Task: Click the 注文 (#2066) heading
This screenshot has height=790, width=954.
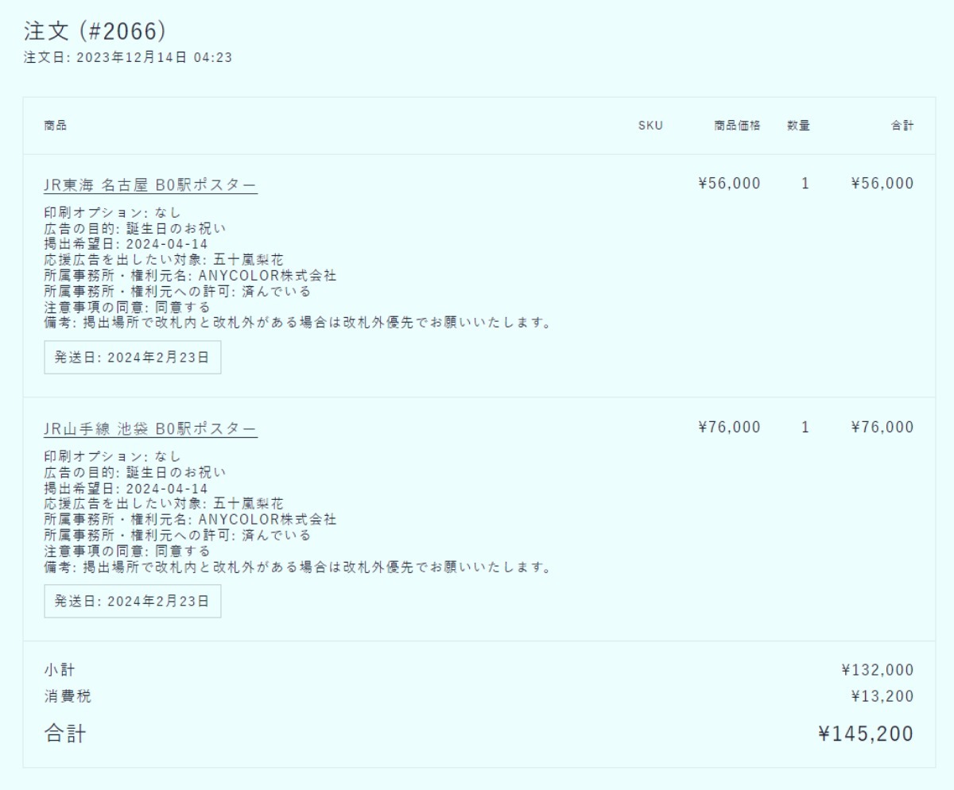Action: coord(95,30)
